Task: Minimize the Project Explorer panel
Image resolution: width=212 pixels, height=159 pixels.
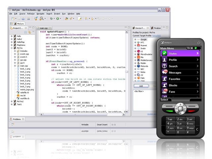Action: 30,27
